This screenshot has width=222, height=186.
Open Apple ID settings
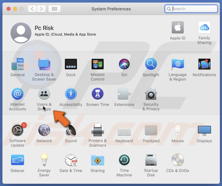pyautogui.click(x=178, y=28)
